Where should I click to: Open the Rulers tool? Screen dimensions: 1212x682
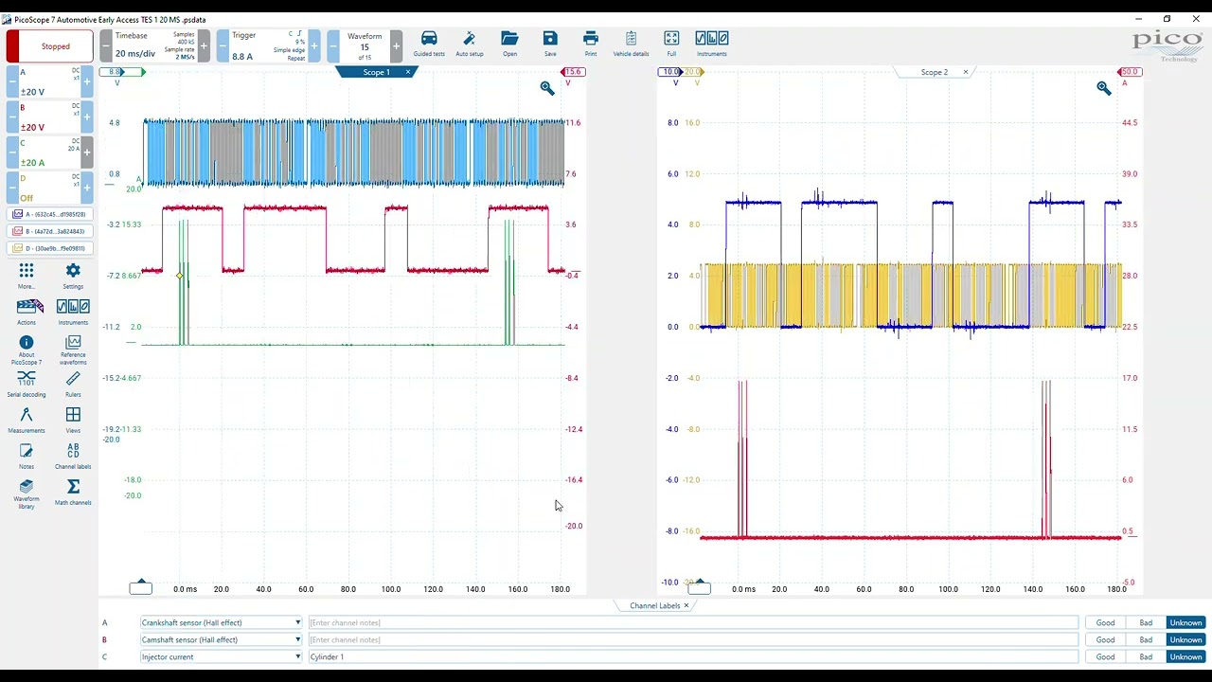click(x=73, y=384)
